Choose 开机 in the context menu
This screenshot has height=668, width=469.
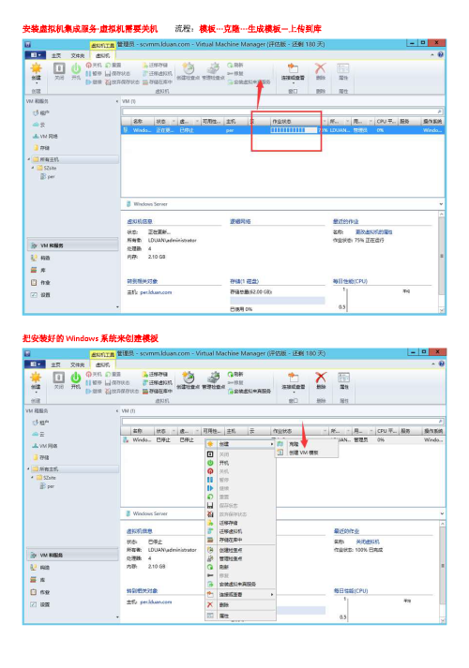tap(240, 463)
